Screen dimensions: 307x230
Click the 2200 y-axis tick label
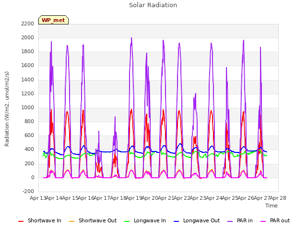tap(28, 23)
